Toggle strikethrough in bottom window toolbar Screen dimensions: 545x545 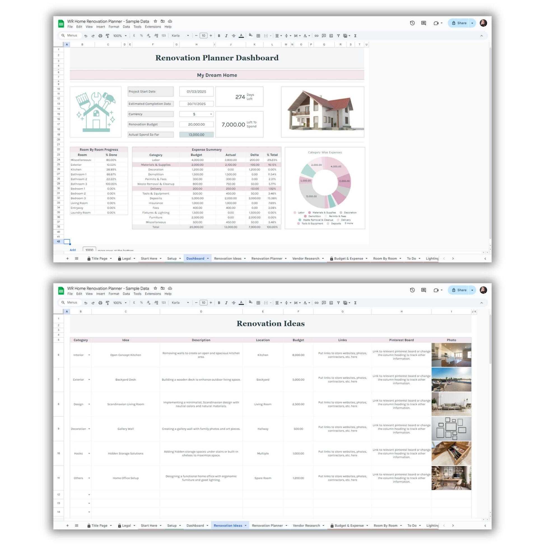(x=234, y=303)
